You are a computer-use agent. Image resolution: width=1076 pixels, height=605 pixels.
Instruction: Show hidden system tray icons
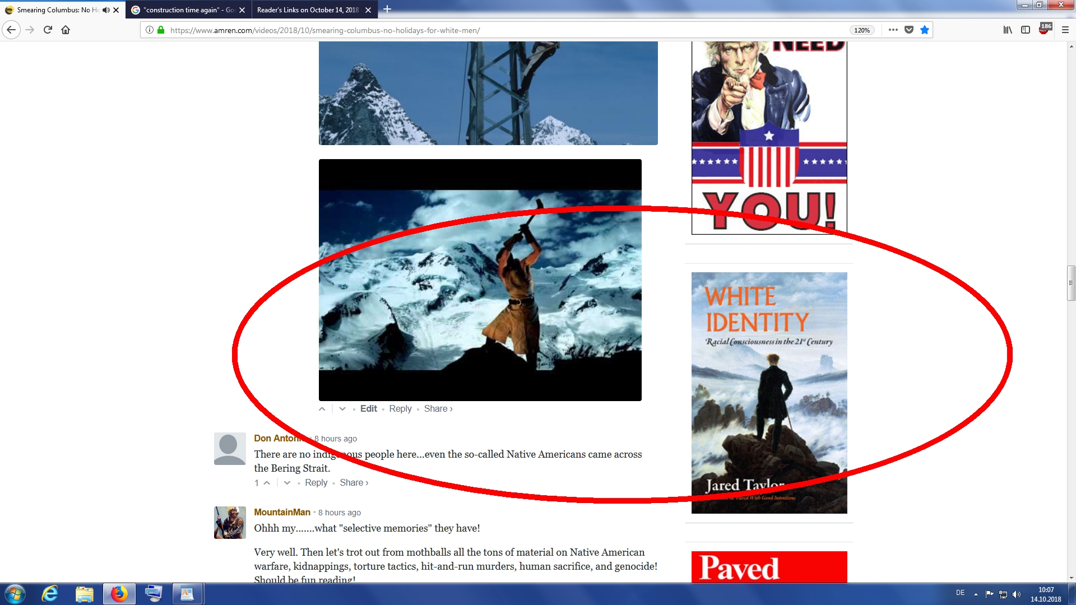(x=976, y=594)
